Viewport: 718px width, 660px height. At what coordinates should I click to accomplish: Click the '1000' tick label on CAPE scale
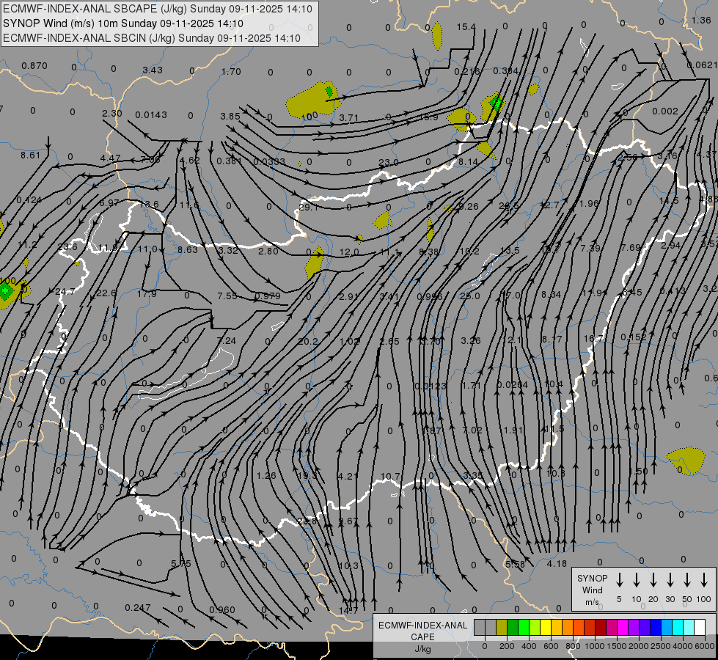[x=594, y=646]
